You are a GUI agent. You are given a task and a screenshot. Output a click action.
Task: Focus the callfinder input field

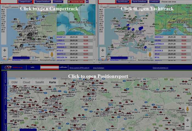pyautogui.click(x=50, y=67)
